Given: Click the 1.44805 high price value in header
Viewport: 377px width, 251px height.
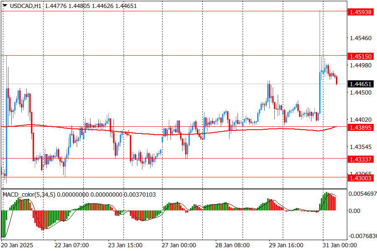Looking at the screenshot, I should point(79,6).
